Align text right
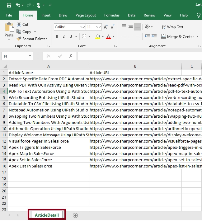202x221 pixels. click(x=138, y=36)
